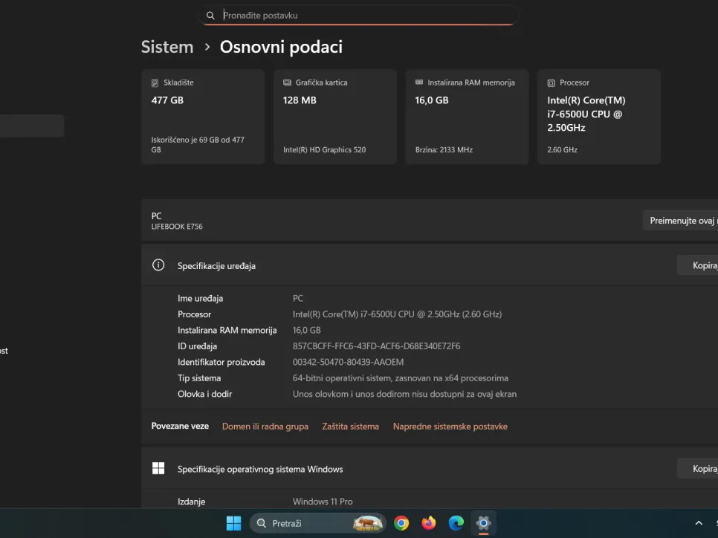This screenshot has height=538, width=718.
Task: Click the Settings gear taskbar icon
Action: 484,523
